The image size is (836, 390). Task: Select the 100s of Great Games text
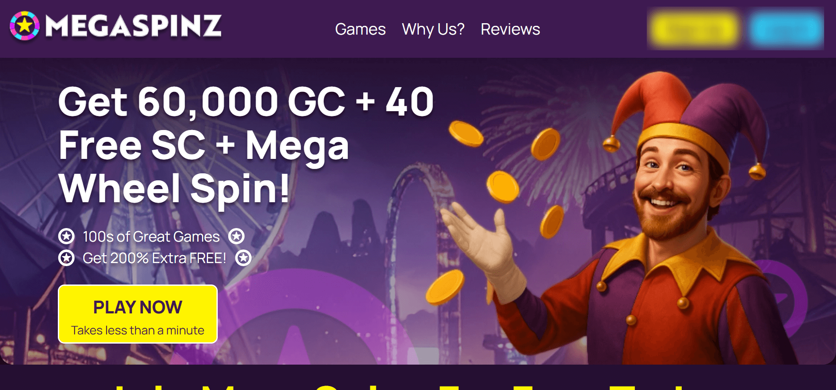click(x=151, y=237)
